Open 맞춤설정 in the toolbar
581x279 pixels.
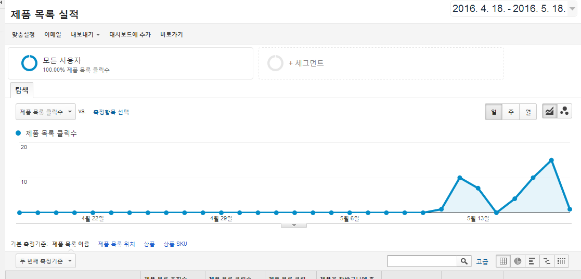(23, 35)
